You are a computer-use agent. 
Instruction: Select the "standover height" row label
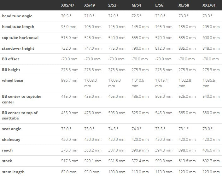pyautogui.click(x=18, y=48)
